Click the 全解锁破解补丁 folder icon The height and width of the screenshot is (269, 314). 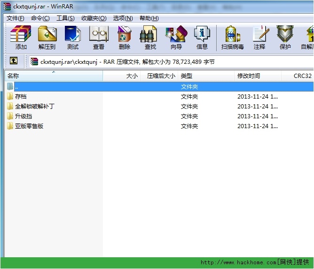point(10,106)
